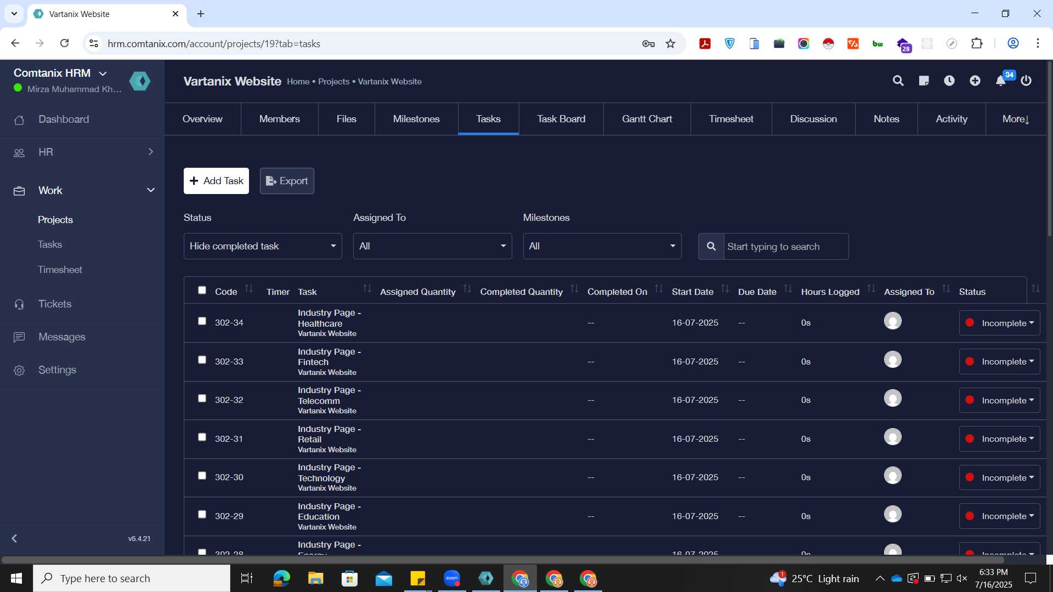Open status dropdown for Fintech task
1053x592 pixels.
pyautogui.click(x=999, y=362)
